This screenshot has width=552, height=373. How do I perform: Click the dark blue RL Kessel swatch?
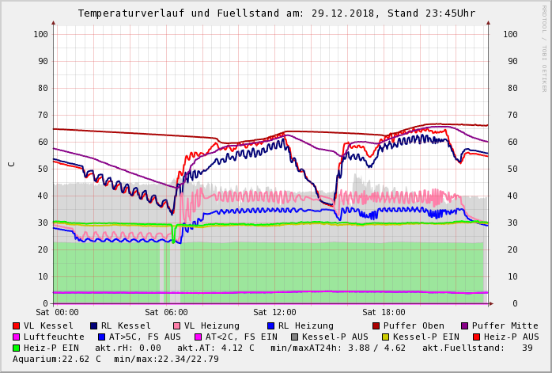tap(94, 325)
